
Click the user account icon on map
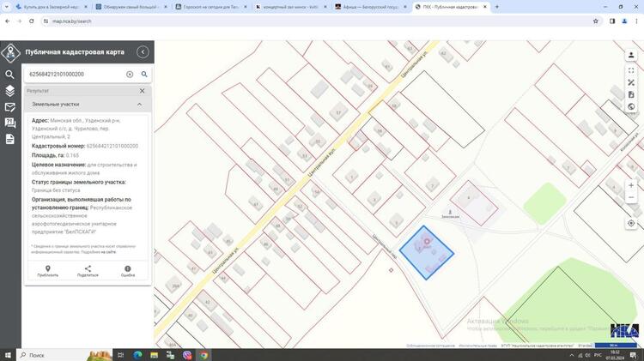point(631,56)
